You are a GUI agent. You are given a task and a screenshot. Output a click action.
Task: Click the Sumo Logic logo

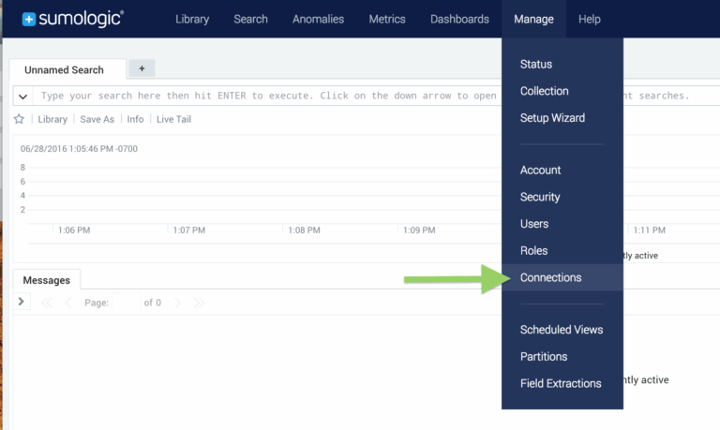[73, 19]
